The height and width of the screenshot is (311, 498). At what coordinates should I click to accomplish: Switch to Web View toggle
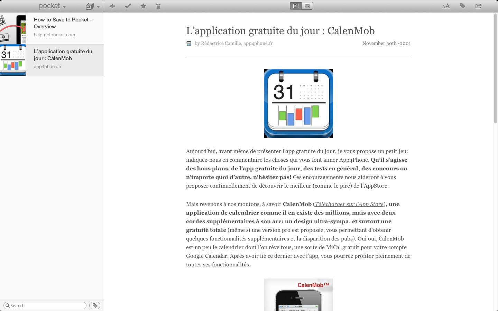tap(307, 6)
